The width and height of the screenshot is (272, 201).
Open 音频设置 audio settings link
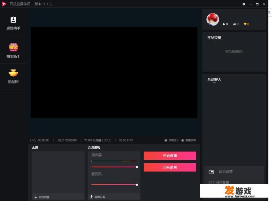coord(100,197)
